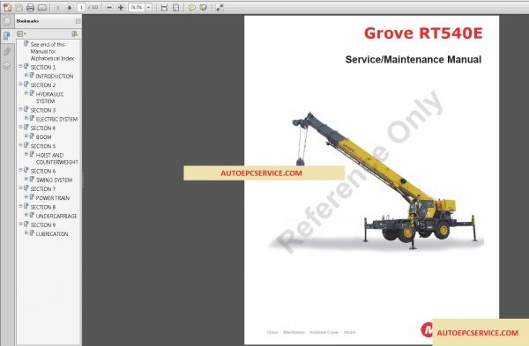Click the Highlight text tool icon
529x346 pixels.
(204, 7)
